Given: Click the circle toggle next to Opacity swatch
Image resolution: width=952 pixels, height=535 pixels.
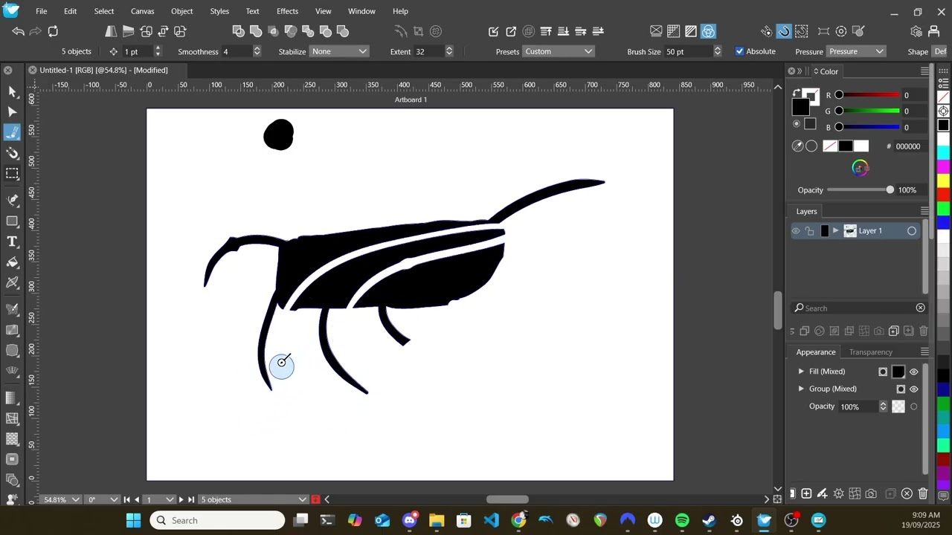Looking at the screenshot, I should 914,406.
